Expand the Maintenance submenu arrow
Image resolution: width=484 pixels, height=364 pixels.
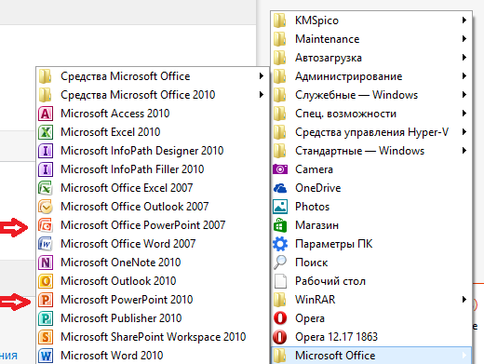coord(464,39)
